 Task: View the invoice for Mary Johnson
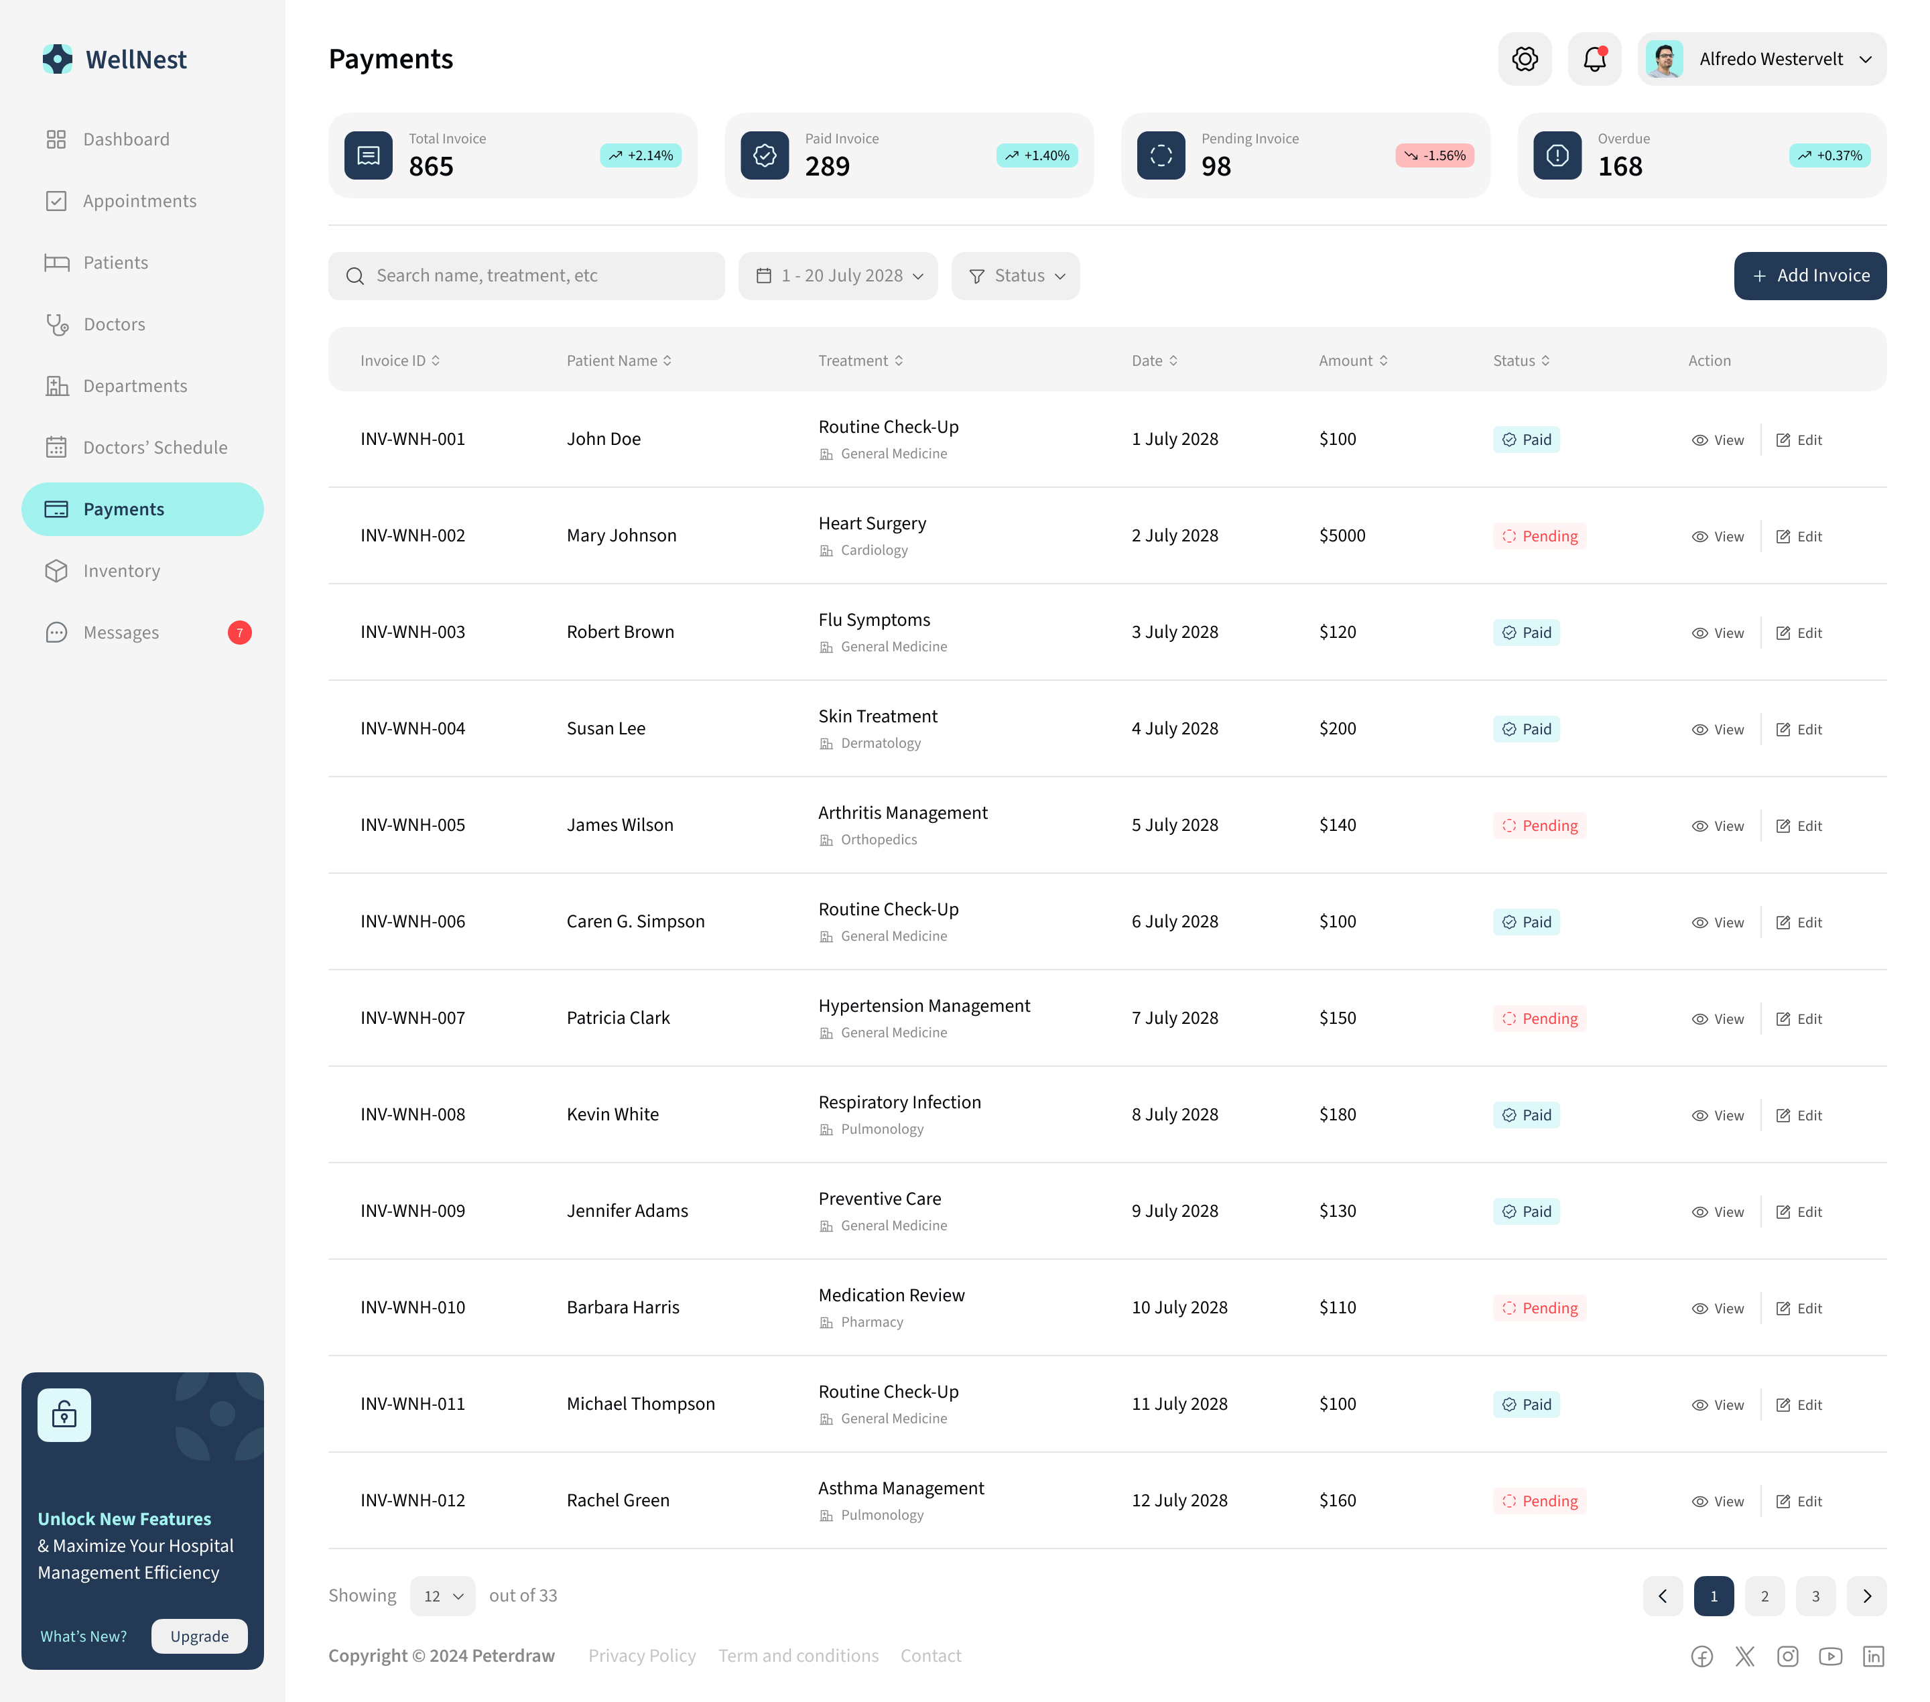(x=1718, y=535)
